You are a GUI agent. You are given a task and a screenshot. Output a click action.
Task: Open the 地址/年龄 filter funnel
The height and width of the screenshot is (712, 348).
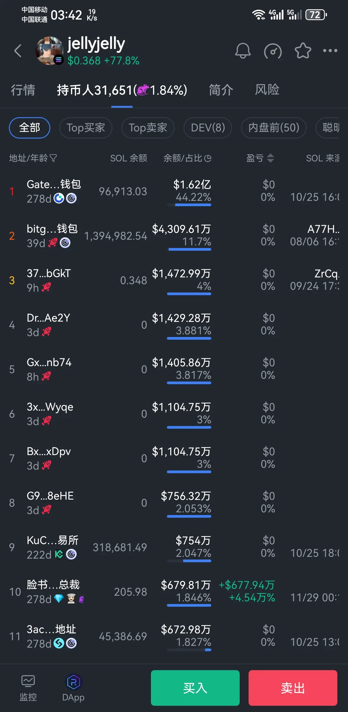pos(53,158)
